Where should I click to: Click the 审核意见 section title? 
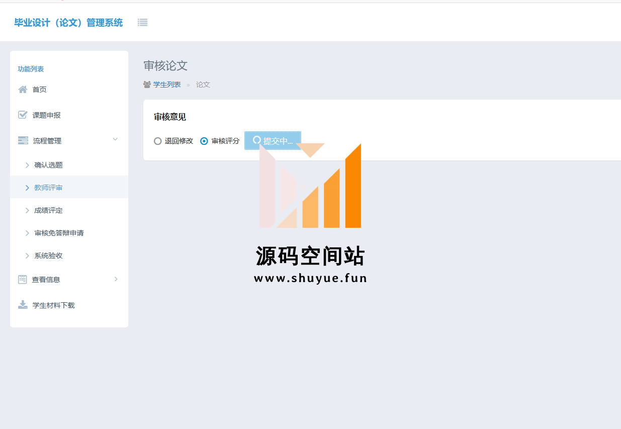170,117
